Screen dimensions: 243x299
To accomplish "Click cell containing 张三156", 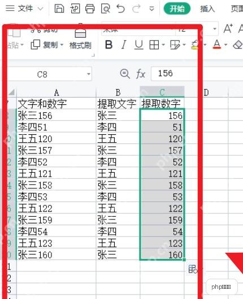I will (x=56, y=115).
